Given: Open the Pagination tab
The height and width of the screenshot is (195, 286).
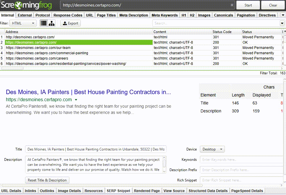Looking at the screenshot, I should pyautogui.click(x=246, y=15).
